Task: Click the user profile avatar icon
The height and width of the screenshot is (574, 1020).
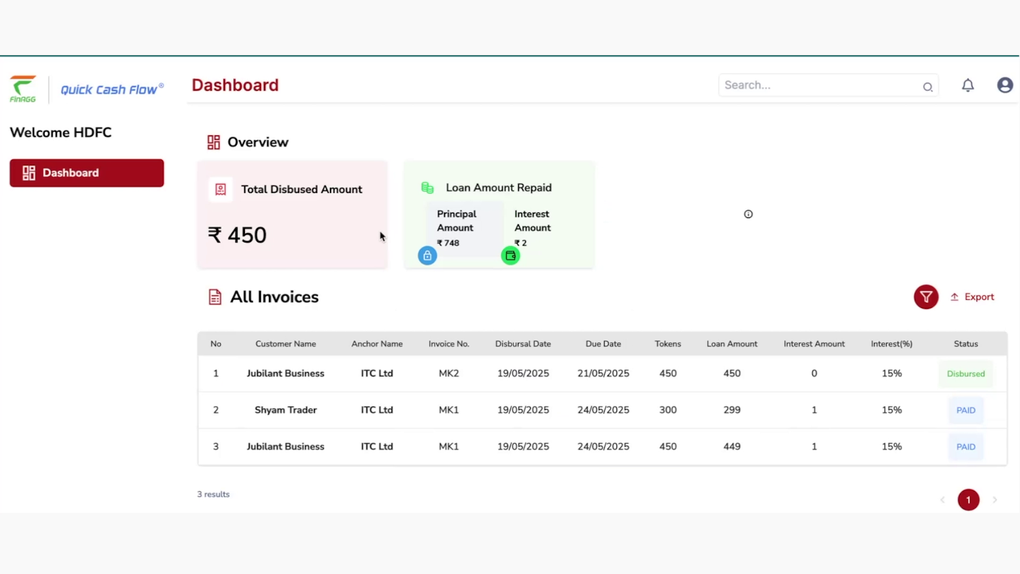Action: tap(1005, 85)
